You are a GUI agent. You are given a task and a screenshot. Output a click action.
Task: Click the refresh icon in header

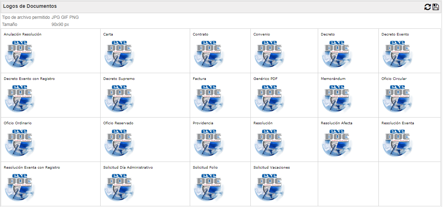(427, 7)
